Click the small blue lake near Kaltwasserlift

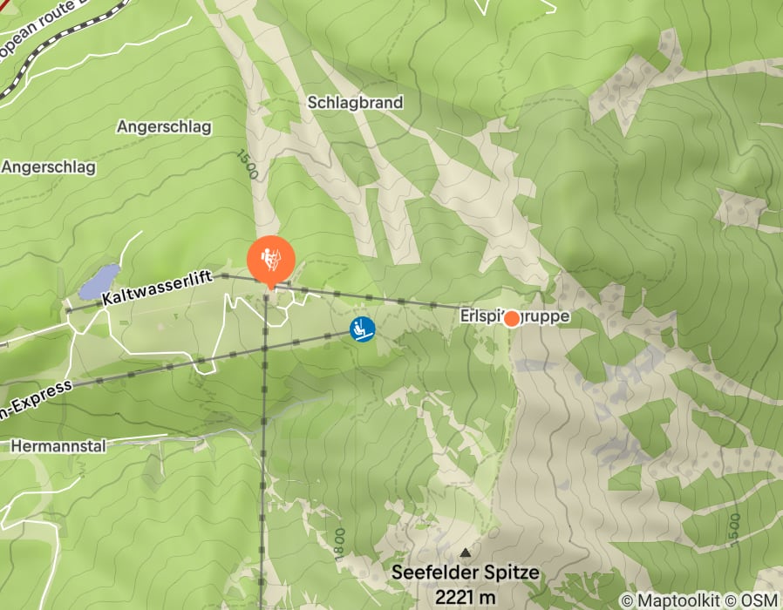tap(100, 281)
